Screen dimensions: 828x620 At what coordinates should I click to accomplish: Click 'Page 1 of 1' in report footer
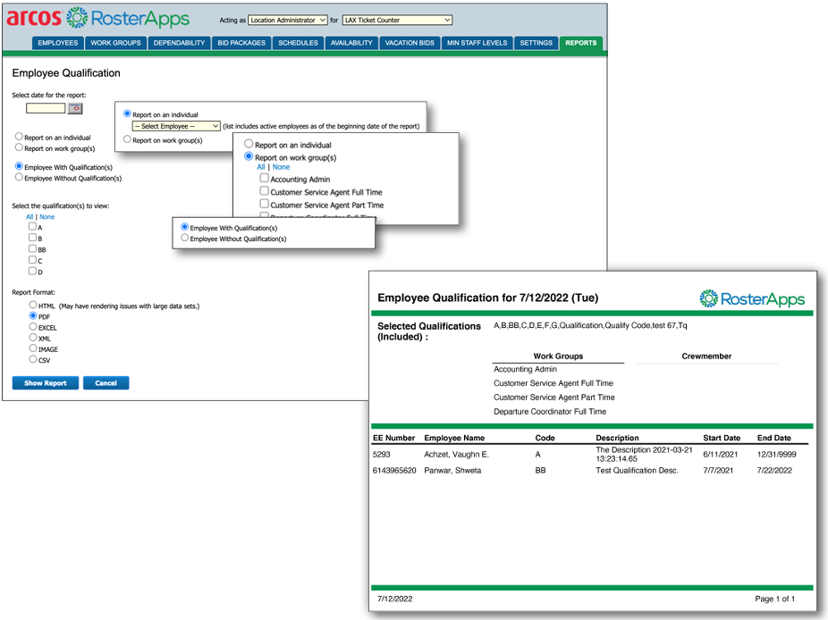774,599
